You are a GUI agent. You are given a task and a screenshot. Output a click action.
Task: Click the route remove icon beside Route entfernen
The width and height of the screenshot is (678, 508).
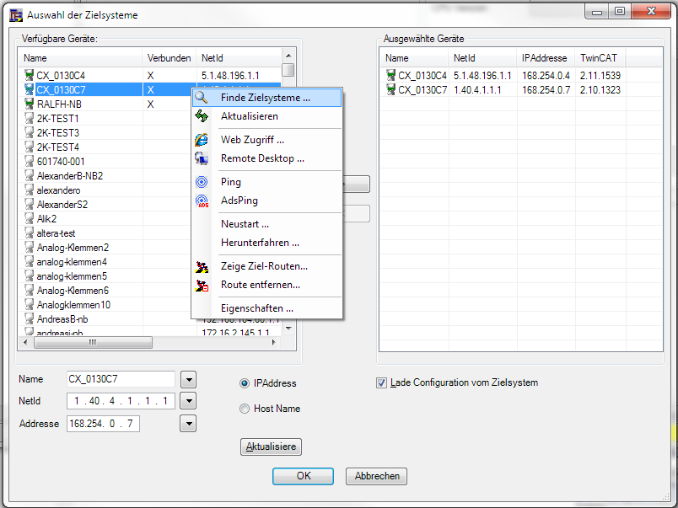[202, 285]
